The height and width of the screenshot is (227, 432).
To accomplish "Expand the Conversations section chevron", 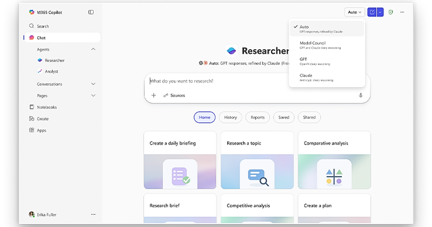I will 94,84.
